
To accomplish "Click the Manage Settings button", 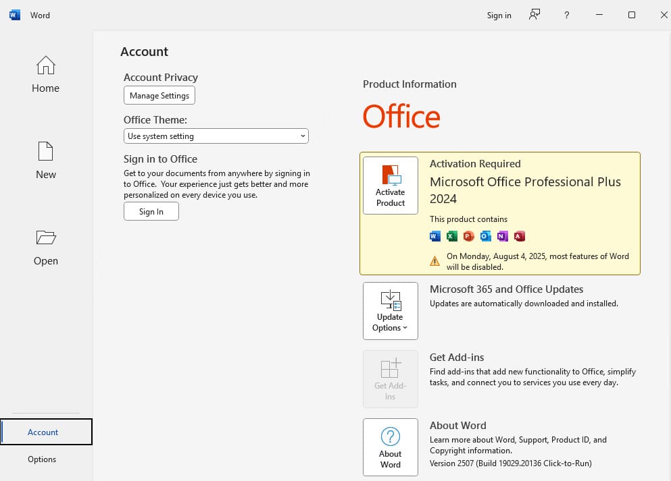I will point(159,95).
